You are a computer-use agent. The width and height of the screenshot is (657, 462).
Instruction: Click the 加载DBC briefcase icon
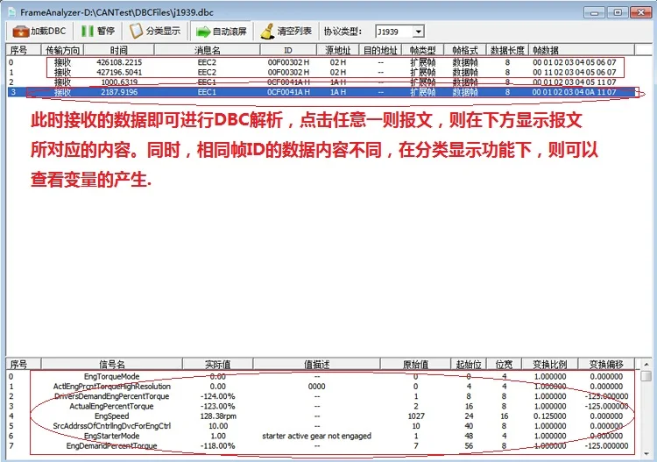click(20, 32)
